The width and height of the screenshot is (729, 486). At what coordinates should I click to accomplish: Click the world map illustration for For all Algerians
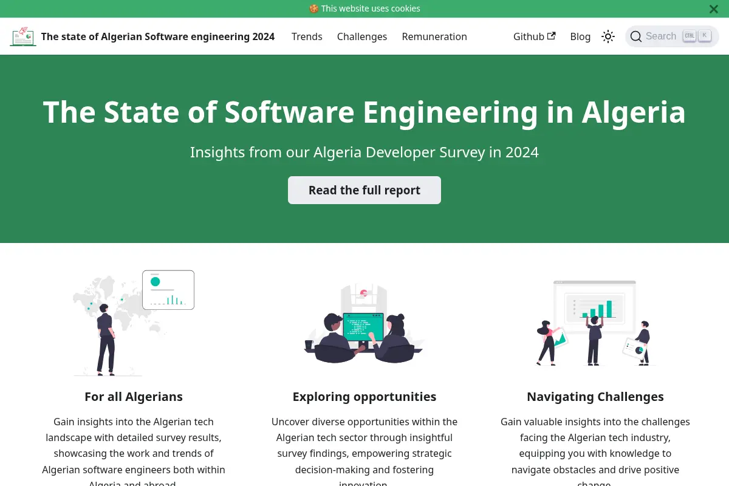click(134, 323)
